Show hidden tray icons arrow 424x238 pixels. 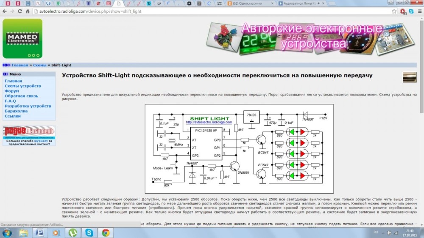click(383, 233)
